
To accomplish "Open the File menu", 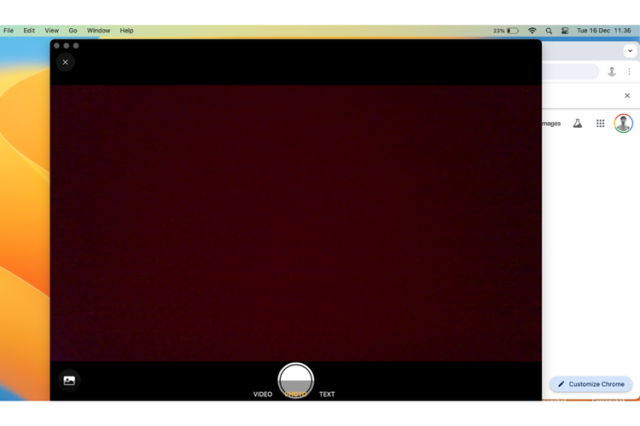I will [x=9, y=31].
